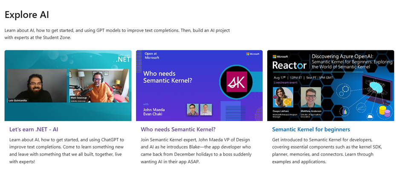Click Matthew Anderson's speaker photo
Viewport: 399px width, 178px height.
[311, 97]
